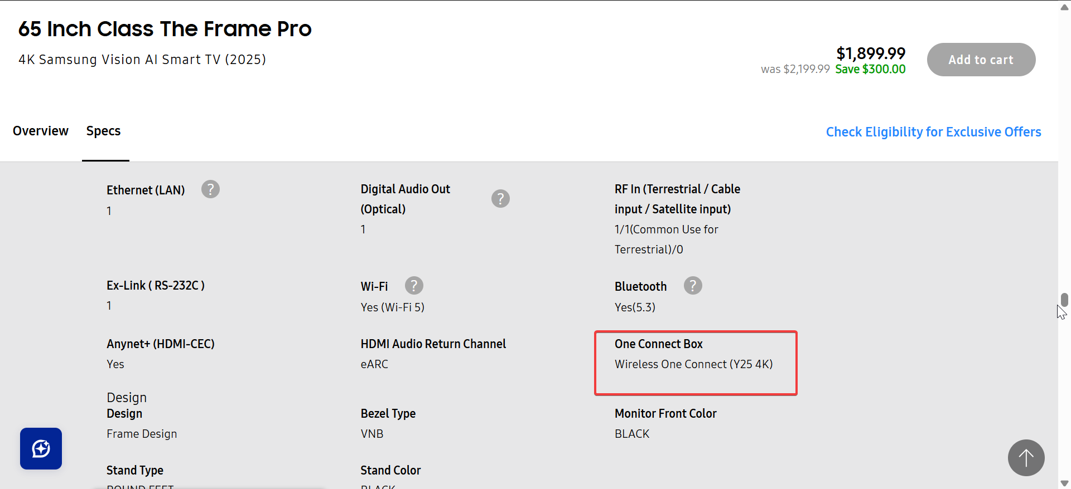Click the 'eARC' value
Viewport: 1071px width, 489px height.
374,364
